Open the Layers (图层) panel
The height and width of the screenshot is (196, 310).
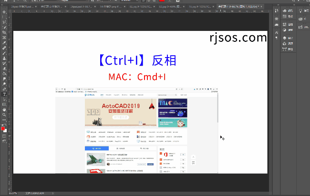point(288,38)
